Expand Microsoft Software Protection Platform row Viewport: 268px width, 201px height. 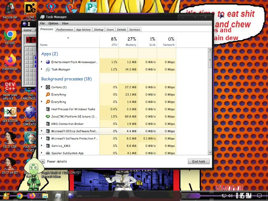[x=42, y=138]
